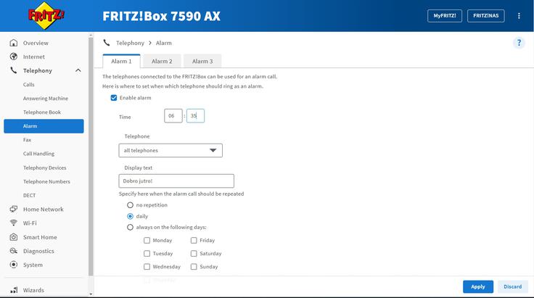Image resolution: width=534 pixels, height=298 pixels.
Task: Click into the alarm hour field
Action: pyautogui.click(x=173, y=116)
